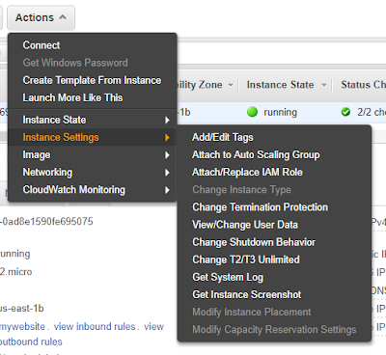Viewport: 386px width, 355px height.
Task: Click the green running status circle
Action: (x=252, y=112)
